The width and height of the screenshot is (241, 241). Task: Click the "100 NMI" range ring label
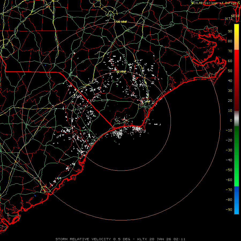click(121, 22)
